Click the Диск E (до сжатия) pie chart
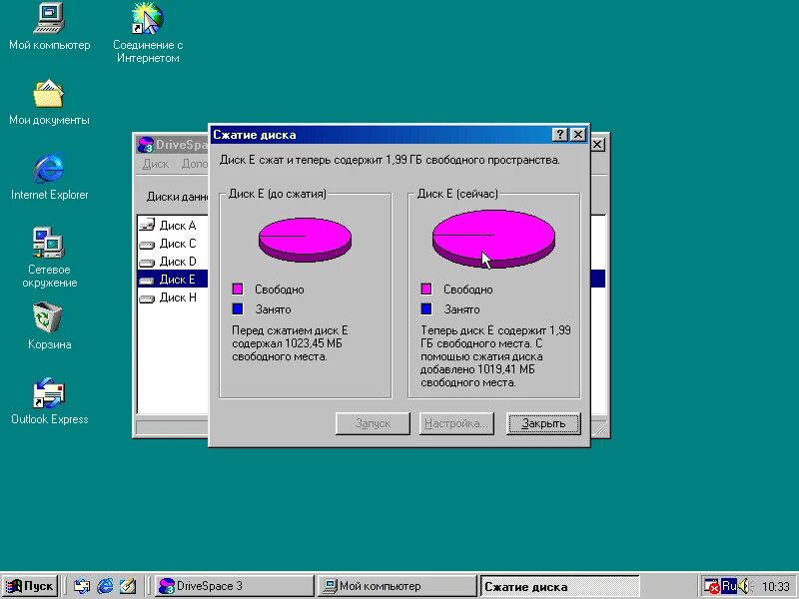799x599 pixels. point(305,240)
